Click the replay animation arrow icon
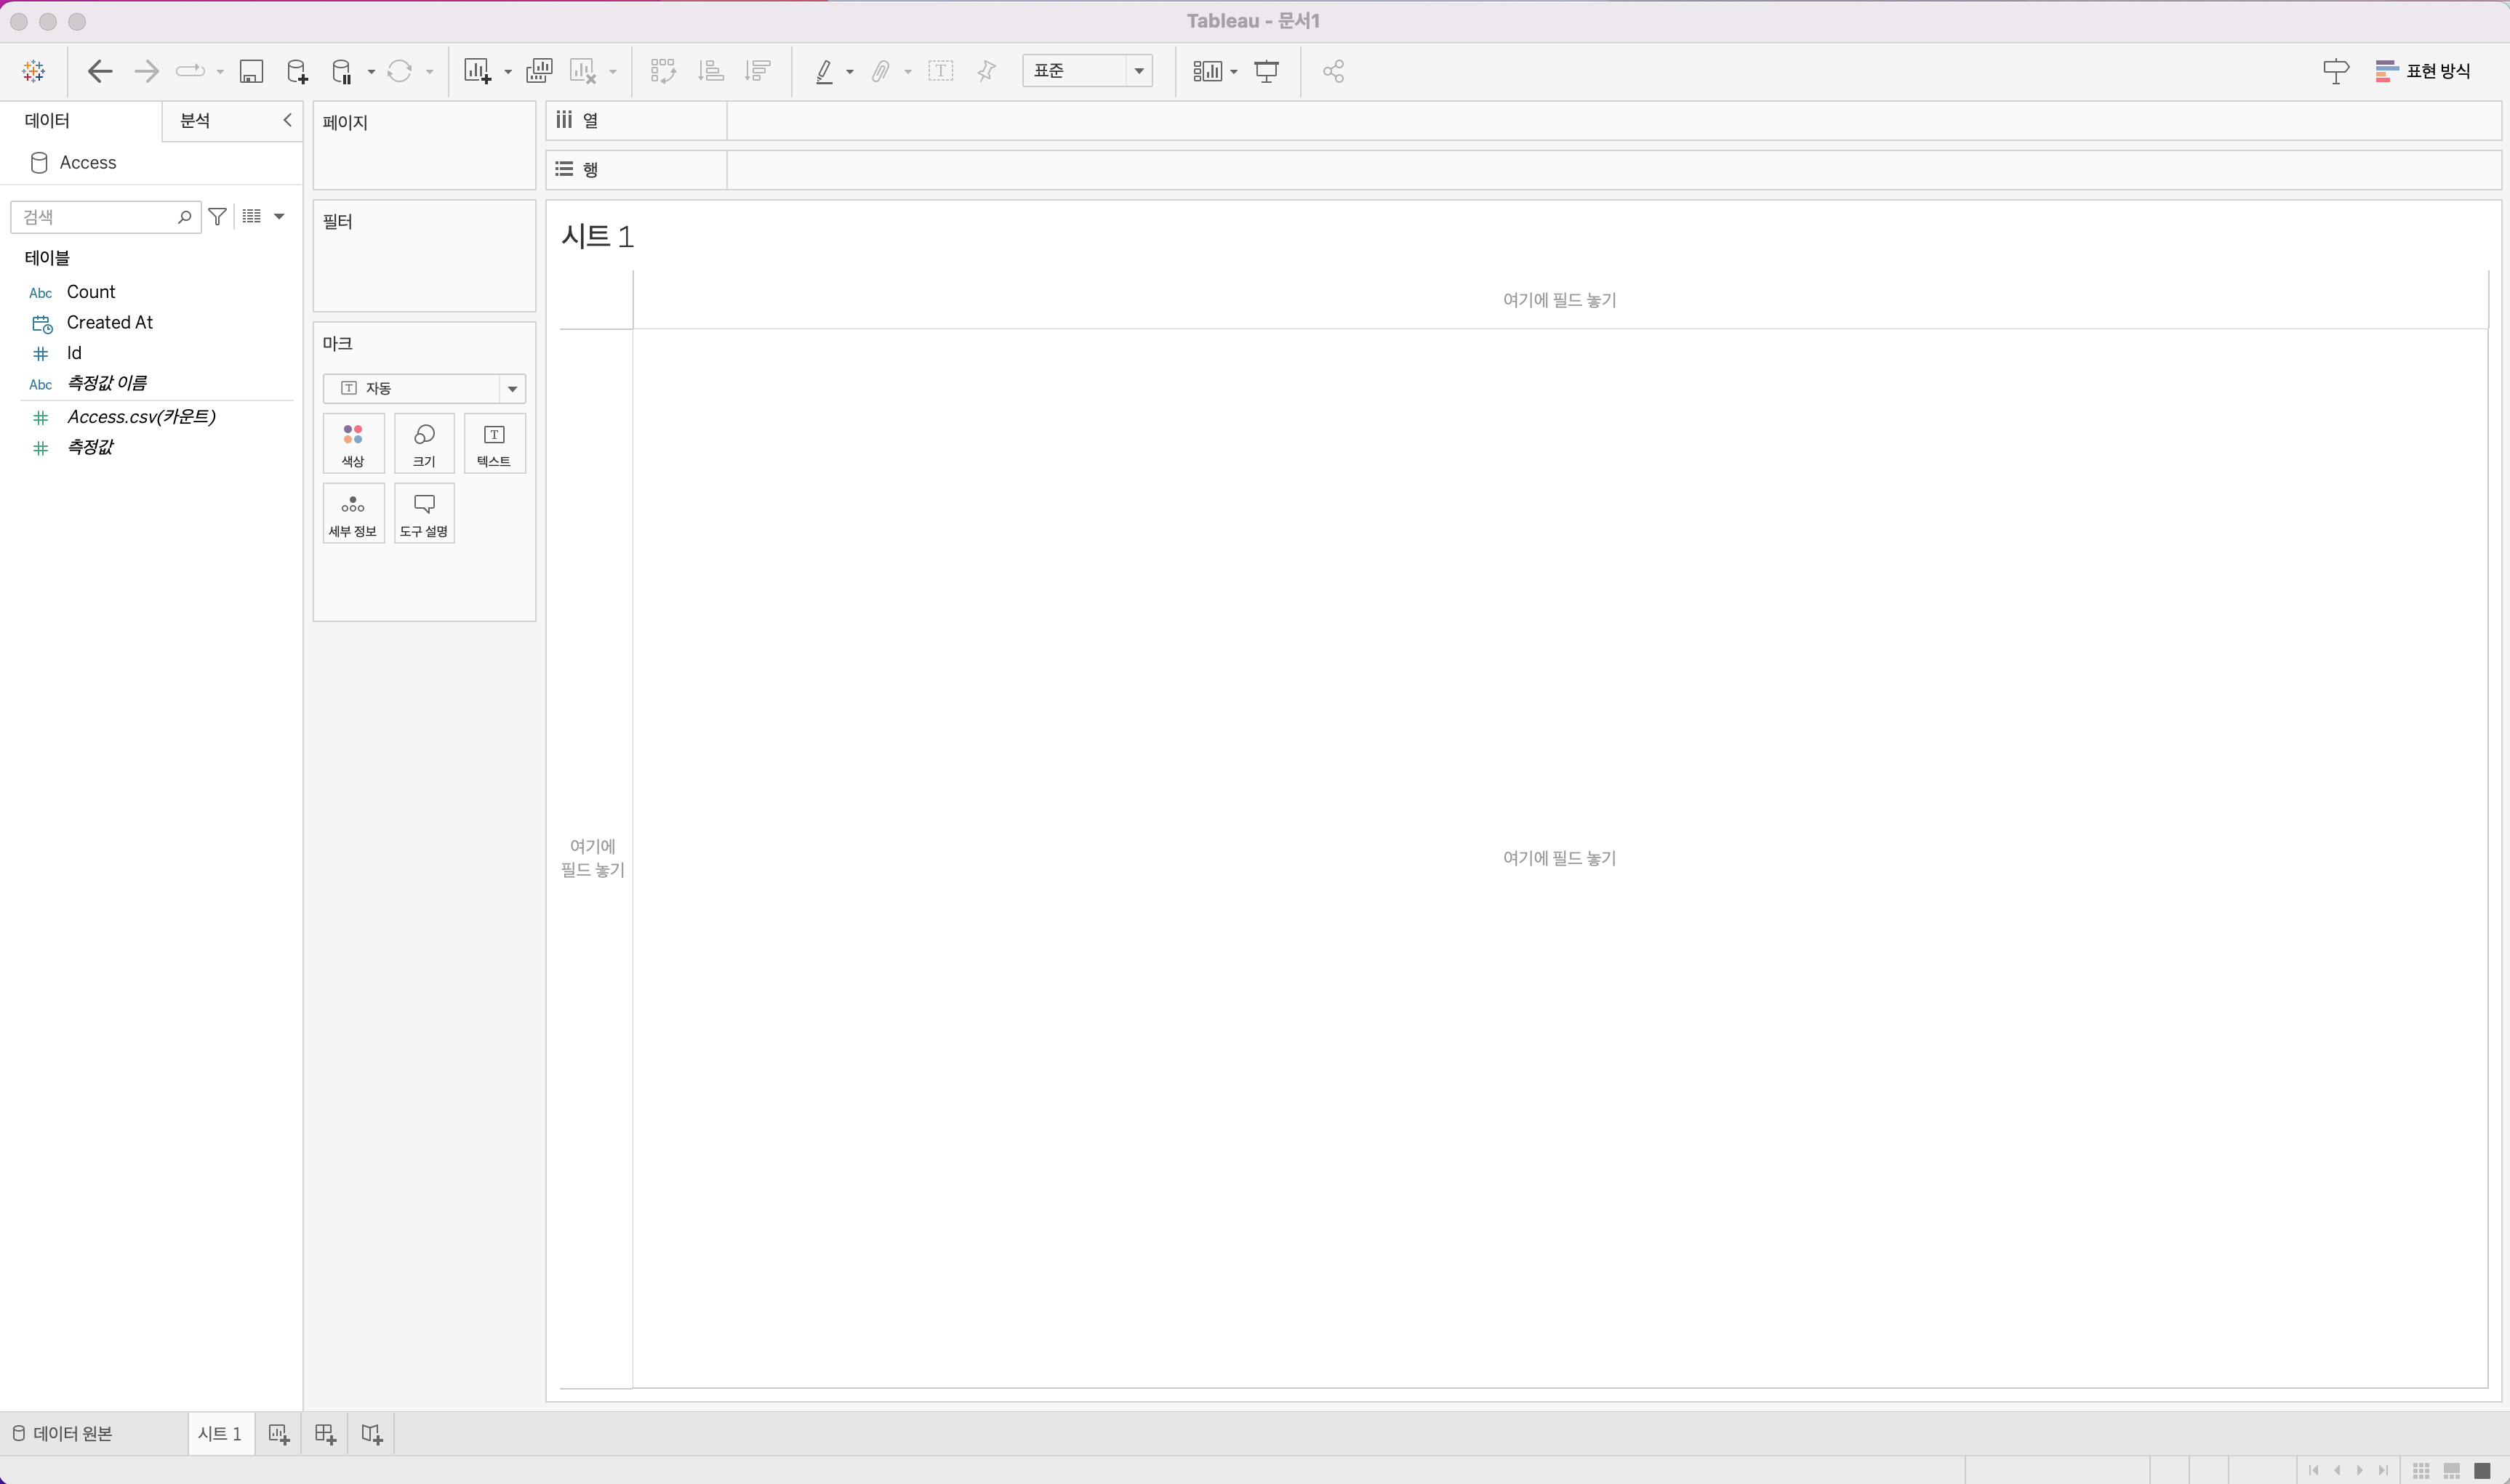Screen dimensions: 2510x1484 click(x=190, y=71)
